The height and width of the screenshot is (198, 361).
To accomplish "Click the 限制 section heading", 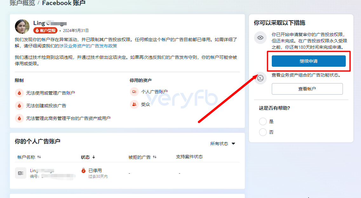I will point(19,80).
